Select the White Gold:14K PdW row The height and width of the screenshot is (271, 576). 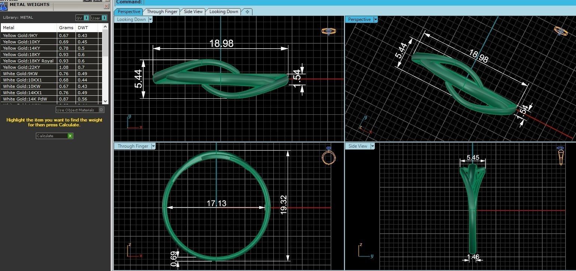(52, 99)
